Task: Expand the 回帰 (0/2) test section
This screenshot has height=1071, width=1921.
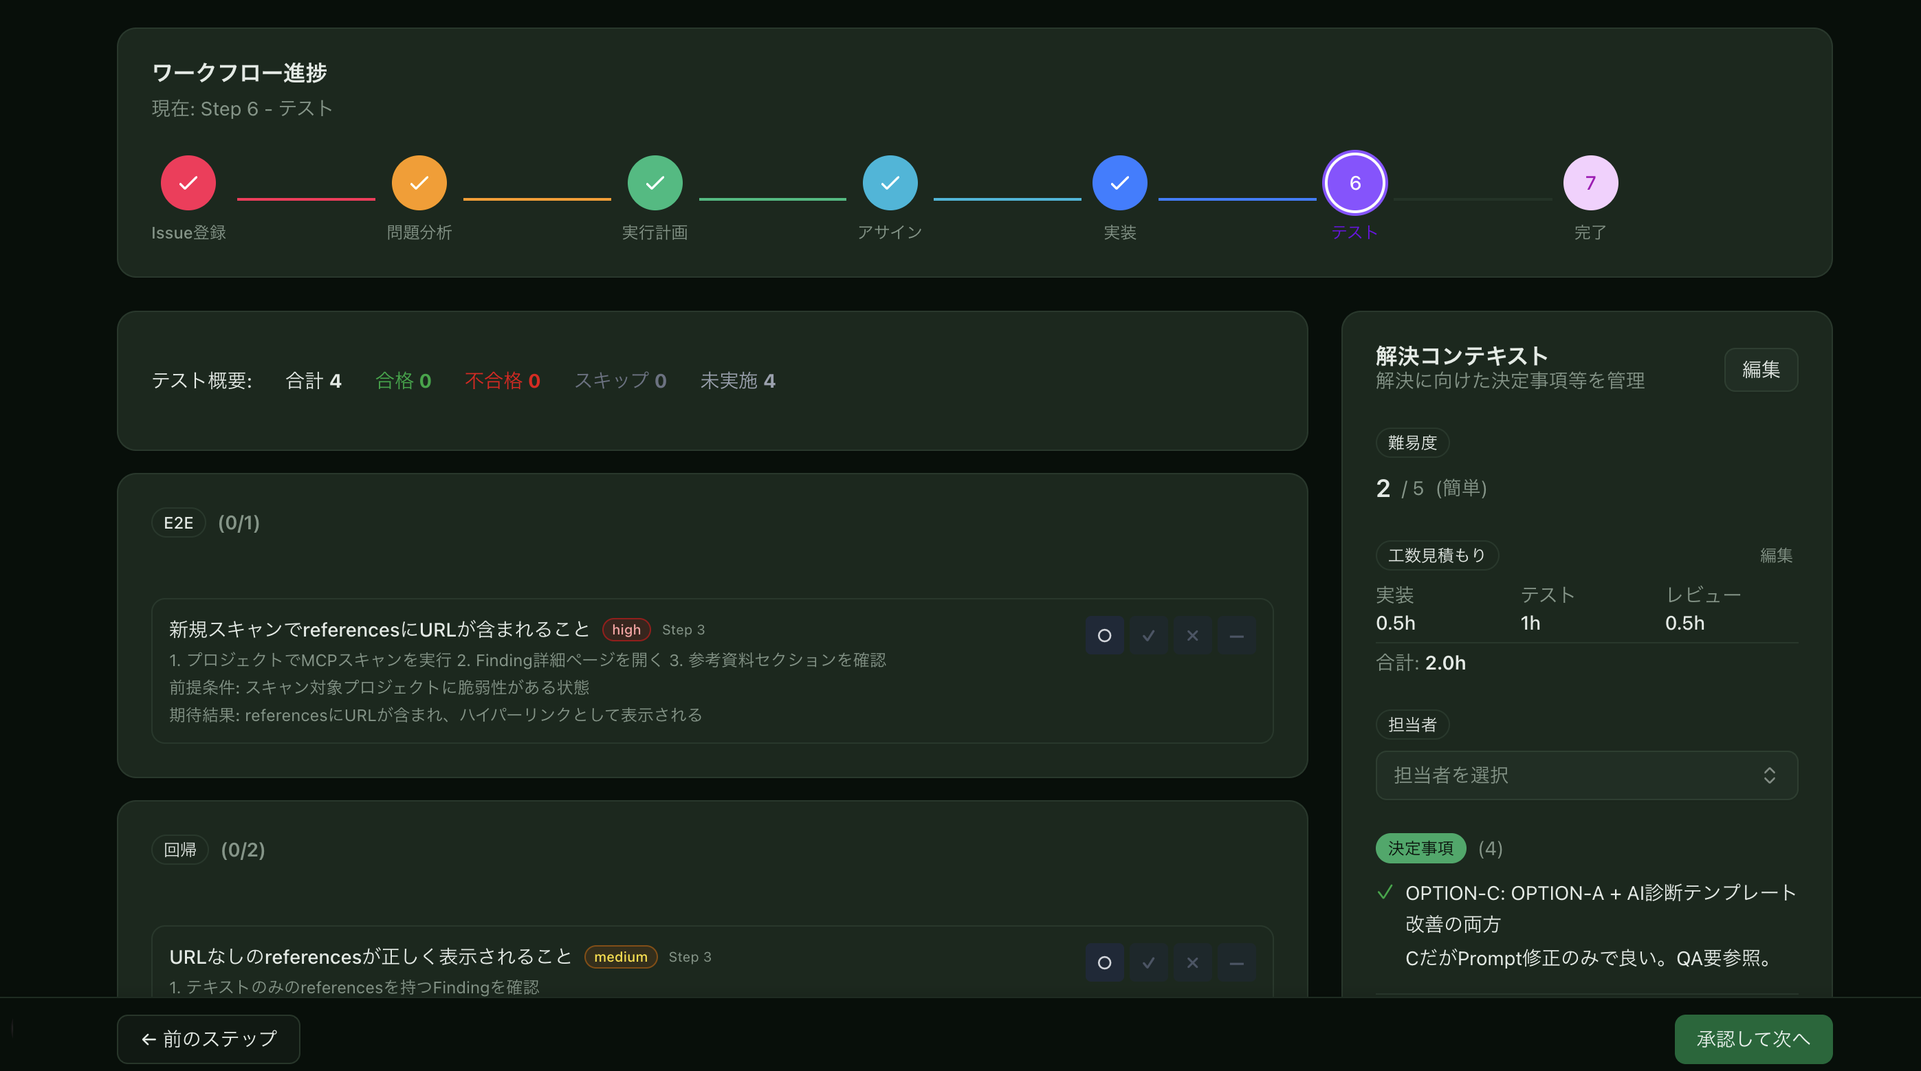Action: (x=210, y=850)
